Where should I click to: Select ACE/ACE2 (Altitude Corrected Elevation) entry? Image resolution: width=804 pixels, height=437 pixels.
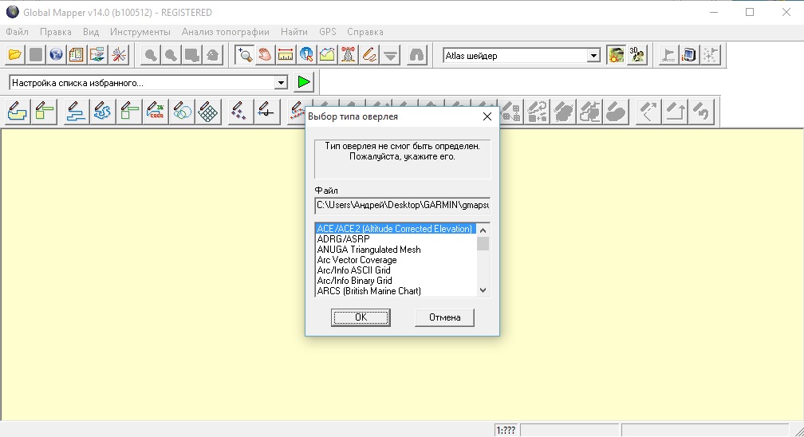coord(396,229)
